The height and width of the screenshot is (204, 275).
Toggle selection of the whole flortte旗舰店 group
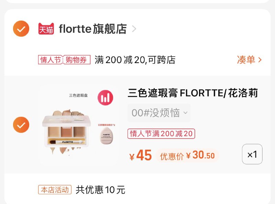coord(21,29)
